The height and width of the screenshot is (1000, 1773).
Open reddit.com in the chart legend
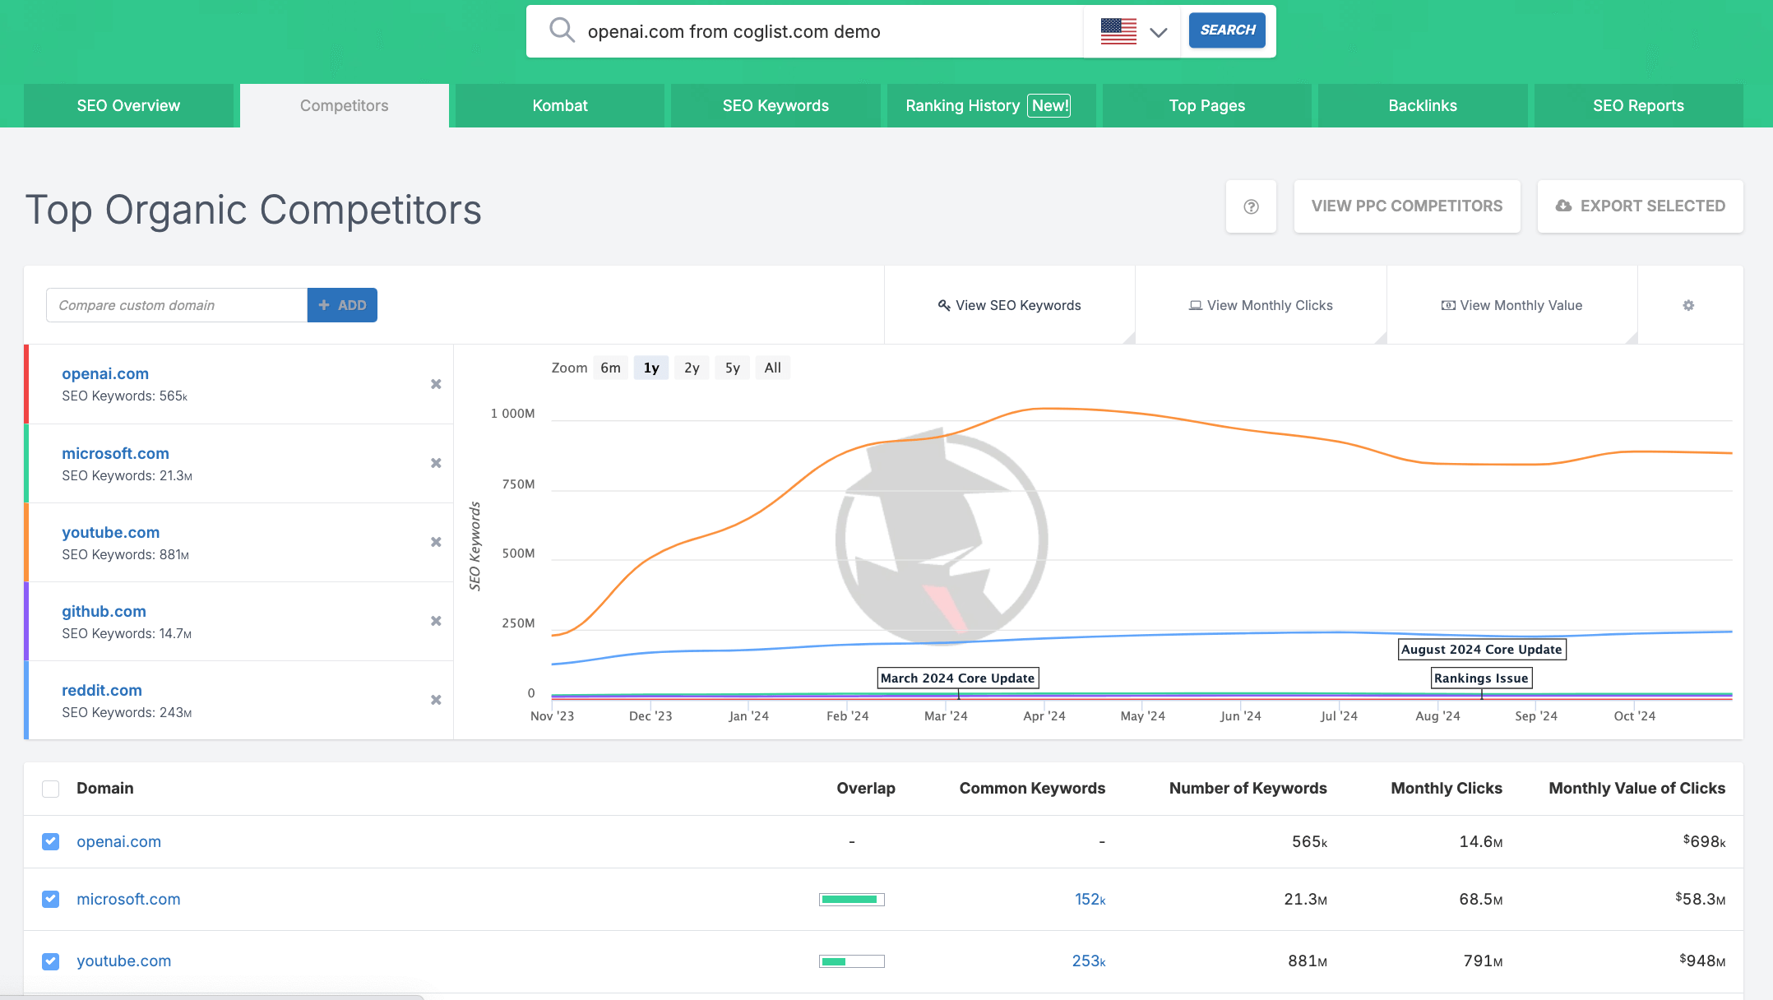click(x=102, y=690)
